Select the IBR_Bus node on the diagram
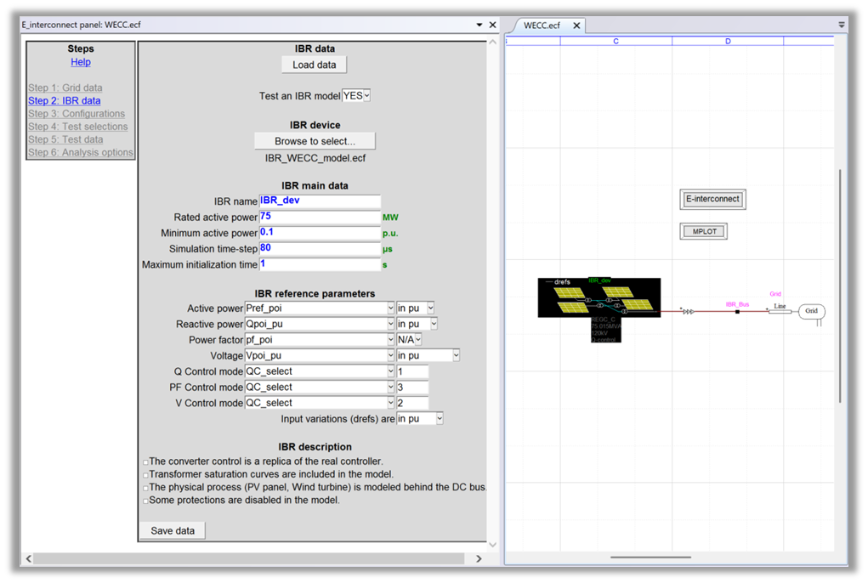Screen dimensions: 868x583 pos(737,311)
